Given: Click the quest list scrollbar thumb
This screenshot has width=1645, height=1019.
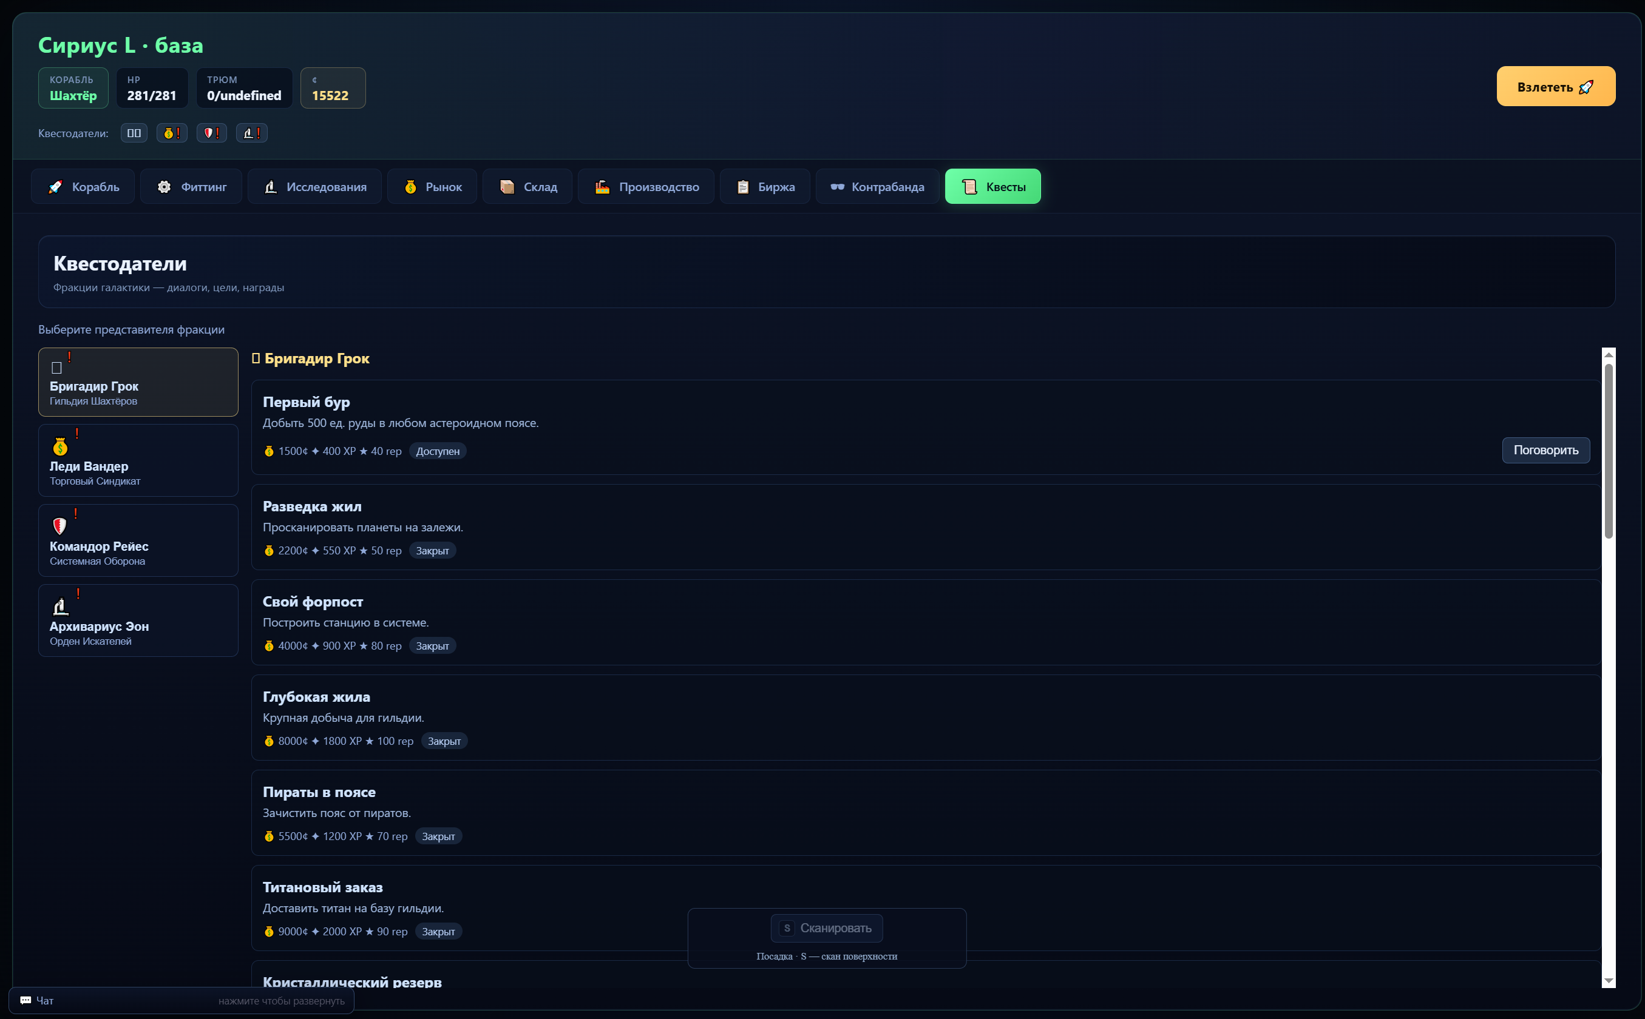Looking at the screenshot, I should pyautogui.click(x=1609, y=451).
